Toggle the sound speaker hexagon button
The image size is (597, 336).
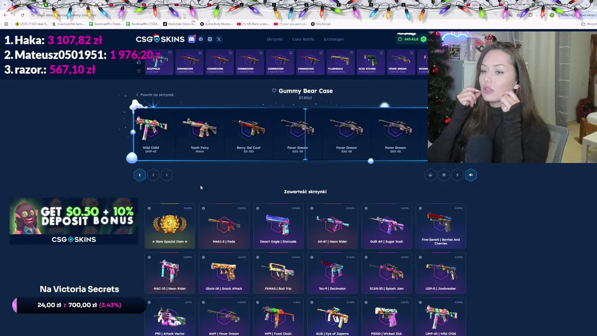(471, 175)
